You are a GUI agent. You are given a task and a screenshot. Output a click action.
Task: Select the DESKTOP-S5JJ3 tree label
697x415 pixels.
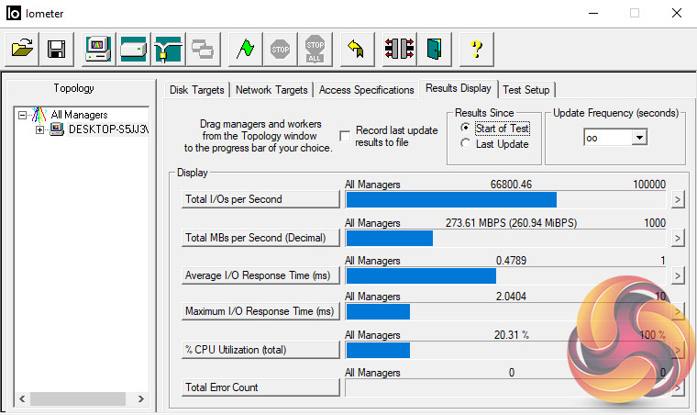tap(108, 129)
